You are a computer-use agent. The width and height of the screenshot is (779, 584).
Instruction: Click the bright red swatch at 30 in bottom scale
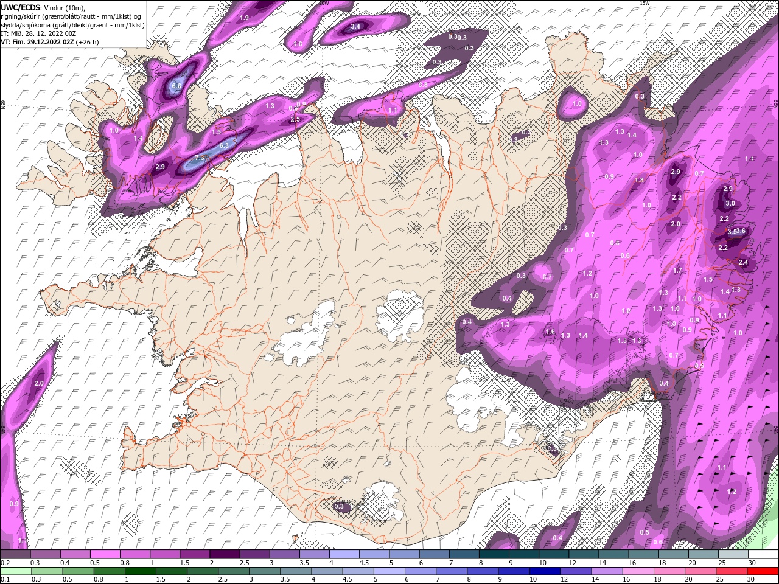tap(763, 571)
